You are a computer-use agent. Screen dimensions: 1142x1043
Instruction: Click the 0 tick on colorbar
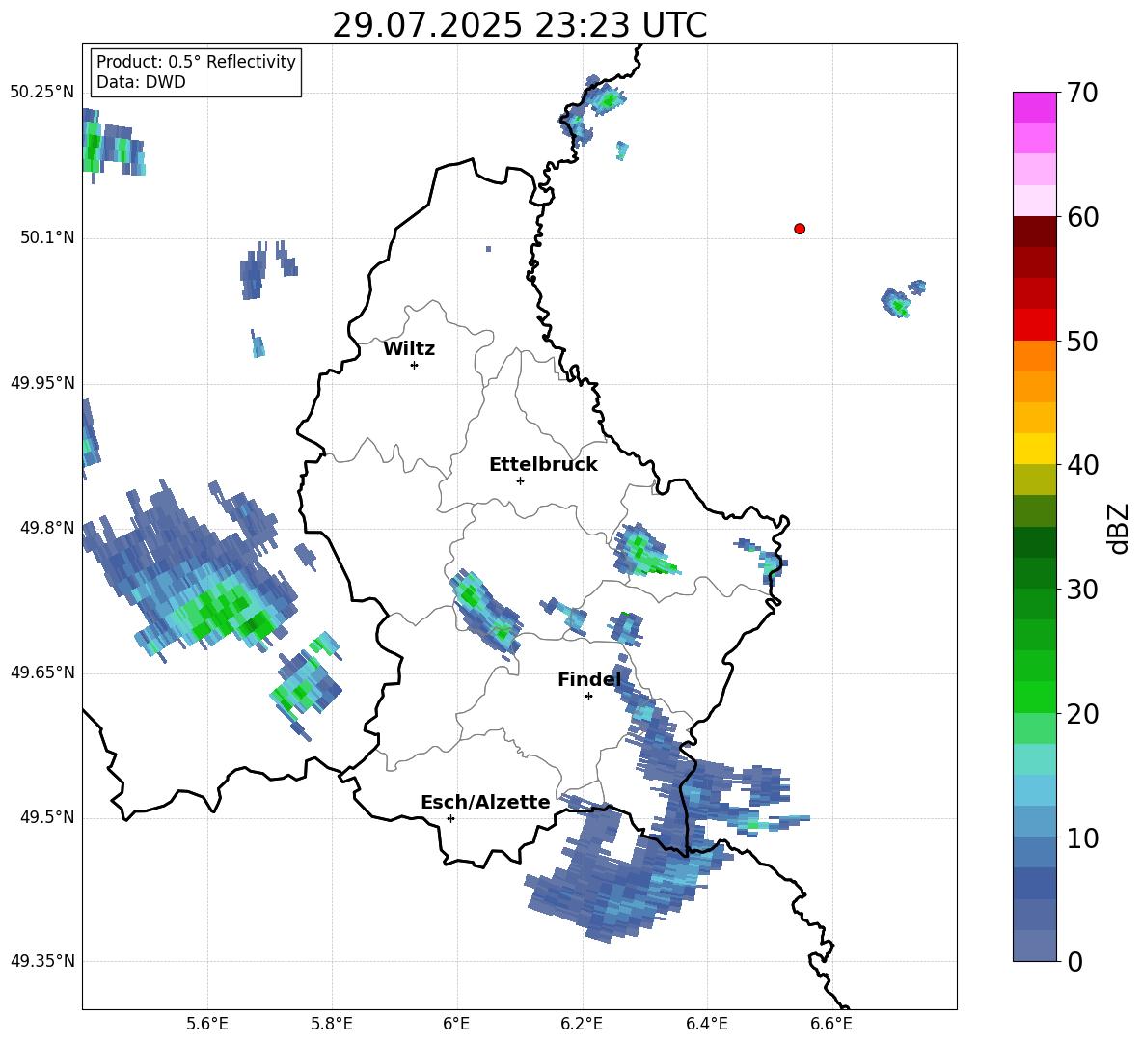[1074, 961]
